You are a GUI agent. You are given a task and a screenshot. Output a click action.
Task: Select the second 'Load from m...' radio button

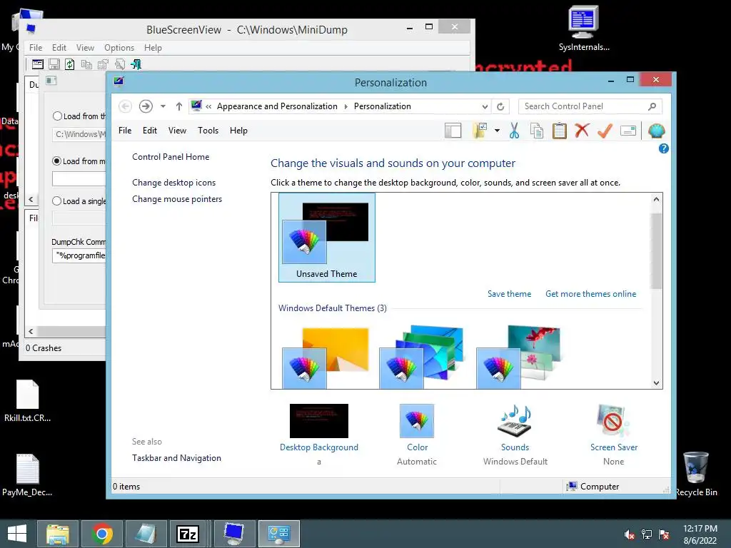(x=57, y=161)
